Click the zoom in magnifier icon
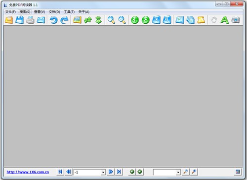Image resolution: width=247 pixels, height=180 pixels. 122,20
